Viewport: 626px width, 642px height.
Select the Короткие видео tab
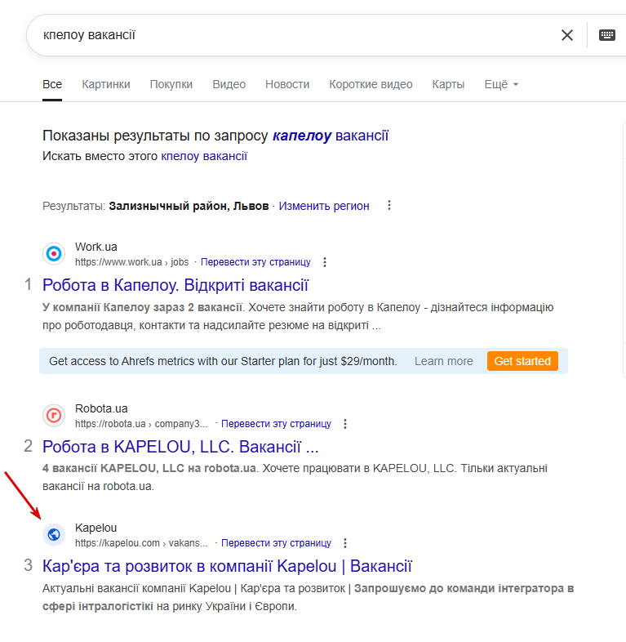pyautogui.click(x=371, y=84)
